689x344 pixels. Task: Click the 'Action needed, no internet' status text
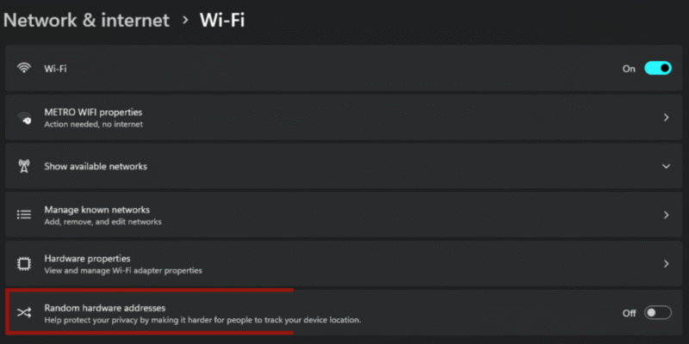tap(93, 124)
